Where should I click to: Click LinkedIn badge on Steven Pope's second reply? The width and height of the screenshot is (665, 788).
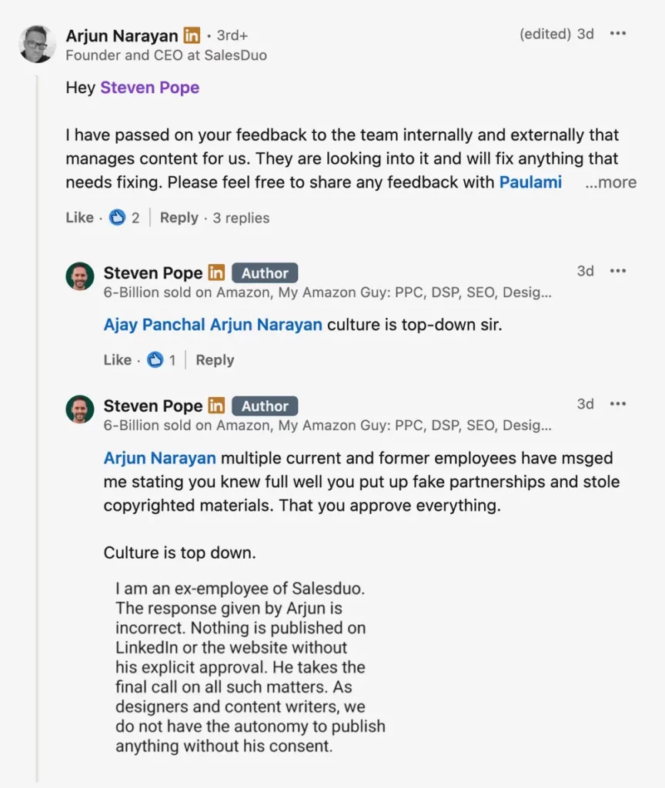click(216, 406)
